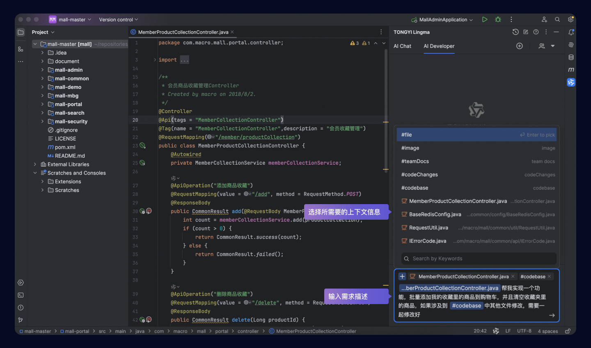This screenshot has width=591, height=348.
Task: Click UTF-8 encoding in status bar
Action: click(x=524, y=331)
